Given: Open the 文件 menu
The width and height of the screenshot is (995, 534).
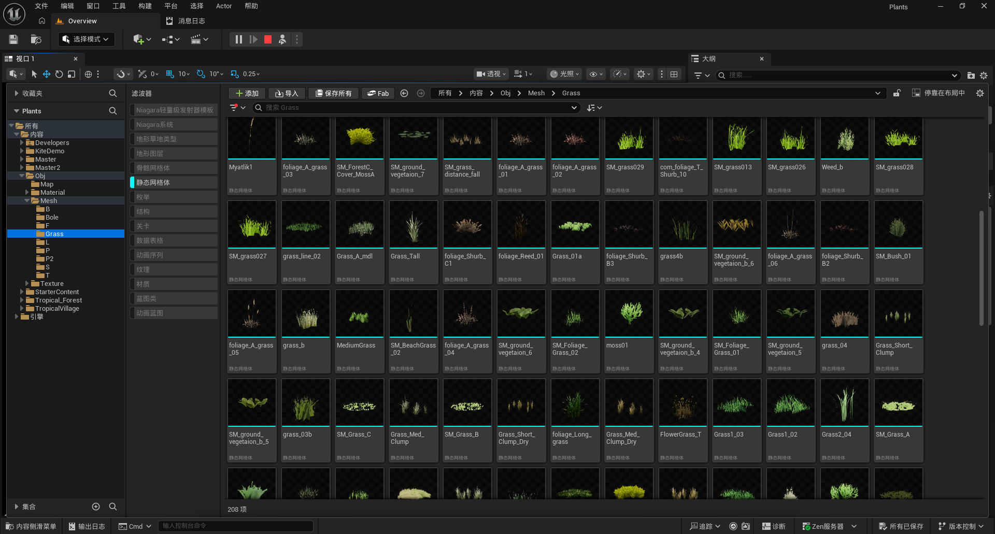Looking at the screenshot, I should tap(41, 6).
